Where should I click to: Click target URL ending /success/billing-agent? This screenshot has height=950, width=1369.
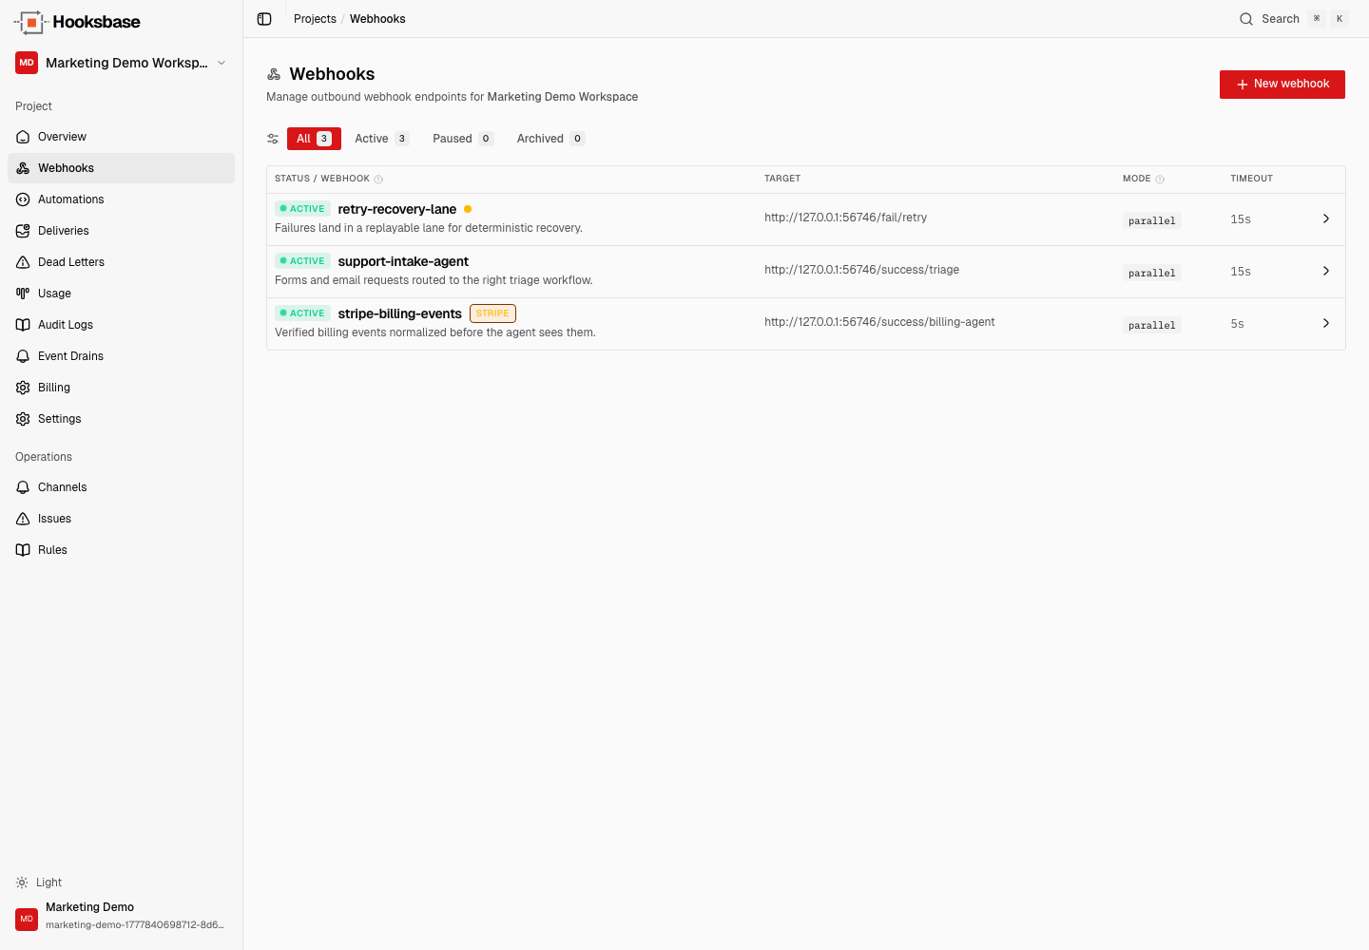(879, 322)
